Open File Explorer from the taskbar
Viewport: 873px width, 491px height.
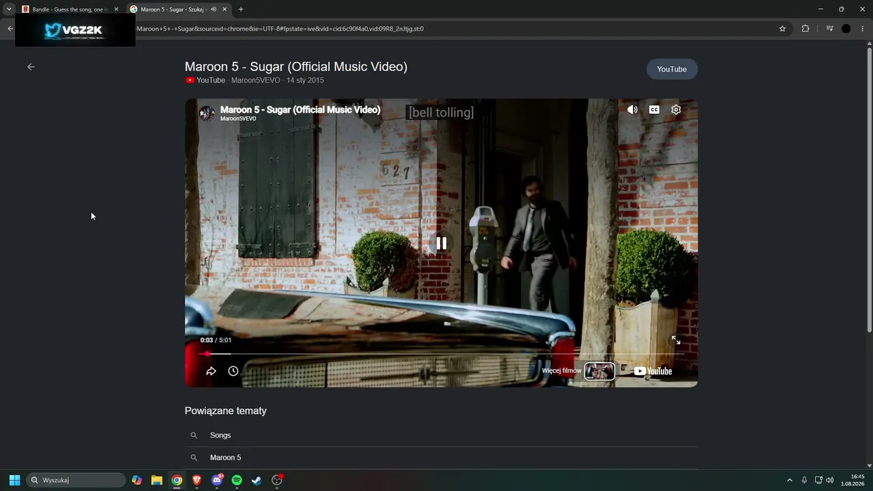click(x=157, y=480)
